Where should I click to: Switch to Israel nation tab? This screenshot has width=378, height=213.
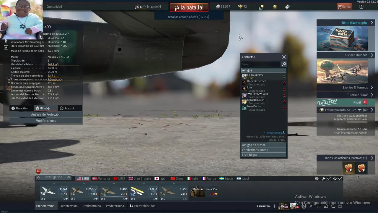[x=243, y=179]
